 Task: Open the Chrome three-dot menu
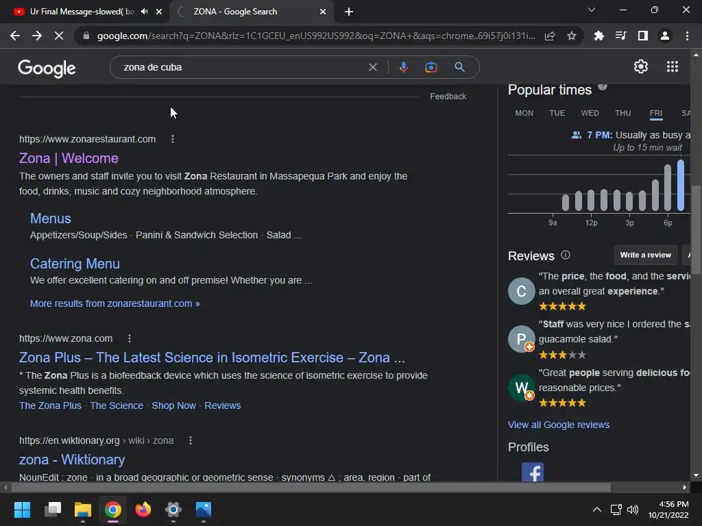point(687,36)
